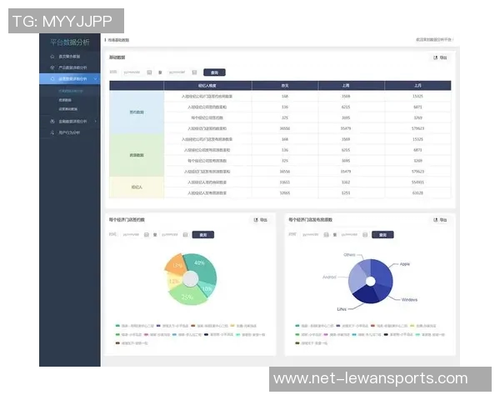This screenshot has width=500, height=400.
Task: Collapse the highlighted sidebar menu chevron
Action: pos(96,78)
